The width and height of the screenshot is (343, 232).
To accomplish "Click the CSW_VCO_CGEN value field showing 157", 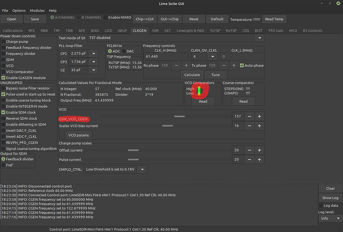I will point(238,117).
